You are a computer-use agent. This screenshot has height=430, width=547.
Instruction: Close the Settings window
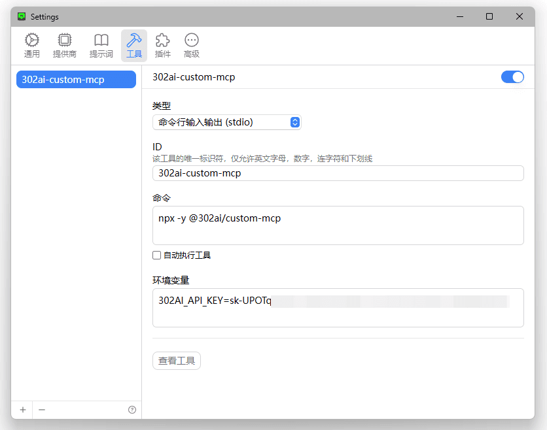click(x=520, y=16)
